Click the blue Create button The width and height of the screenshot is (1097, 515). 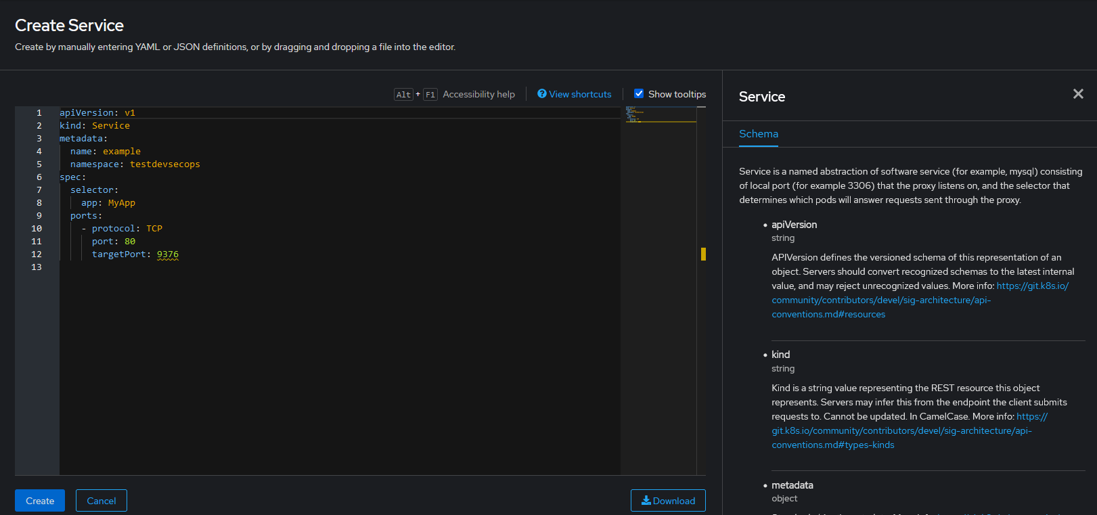tap(40, 501)
